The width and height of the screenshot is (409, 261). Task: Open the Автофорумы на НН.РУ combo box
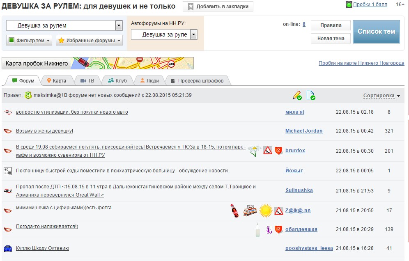[164, 34]
